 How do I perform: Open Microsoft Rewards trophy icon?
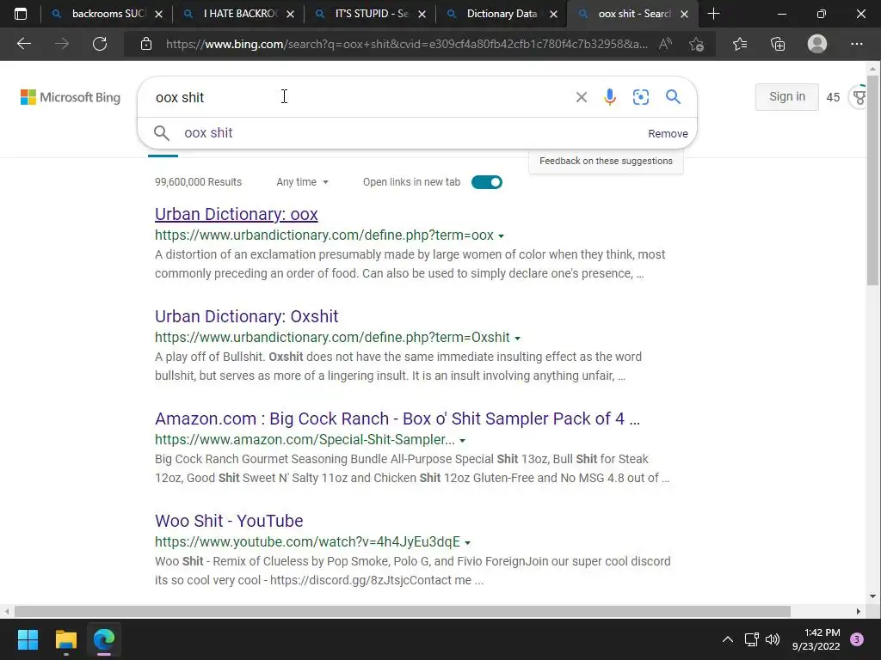pos(859,97)
